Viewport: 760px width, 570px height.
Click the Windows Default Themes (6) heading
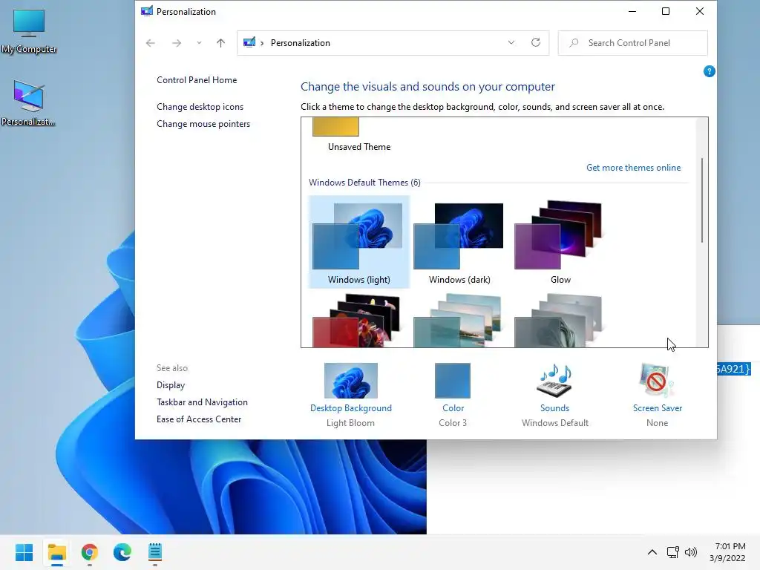point(364,183)
